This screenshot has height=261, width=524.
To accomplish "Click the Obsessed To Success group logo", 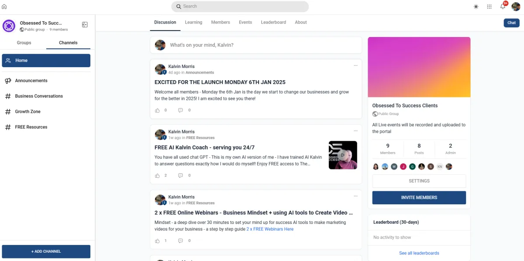I will tap(9, 26).
